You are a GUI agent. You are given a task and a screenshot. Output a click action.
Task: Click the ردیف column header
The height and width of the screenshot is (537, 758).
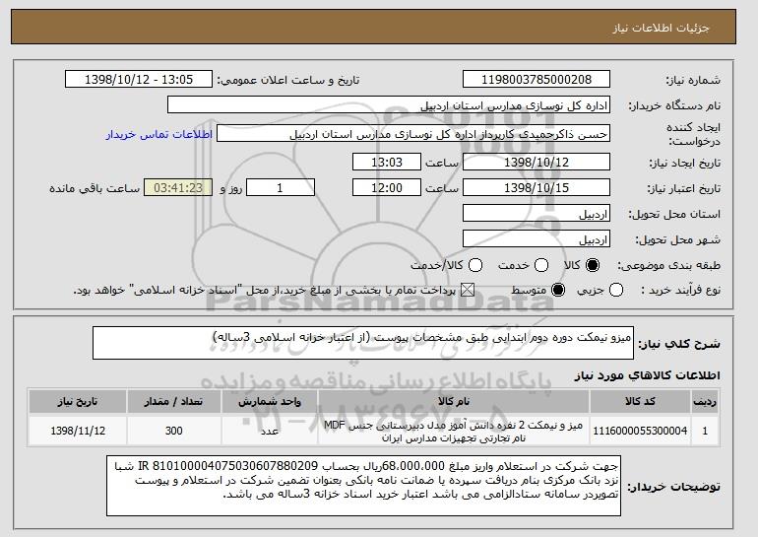(x=705, y=402)
